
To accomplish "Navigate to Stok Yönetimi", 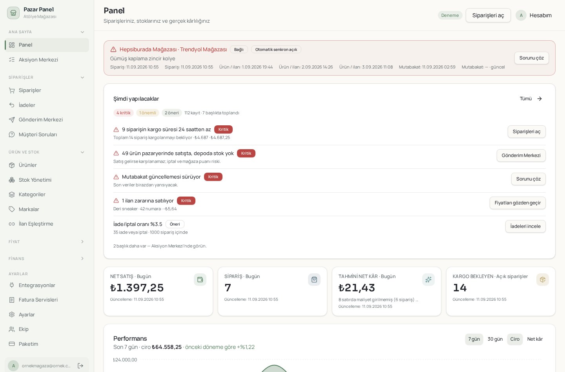I will tap(47, 180).
